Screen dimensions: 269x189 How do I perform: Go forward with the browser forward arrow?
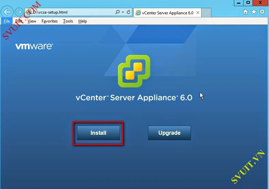(19, 12)
